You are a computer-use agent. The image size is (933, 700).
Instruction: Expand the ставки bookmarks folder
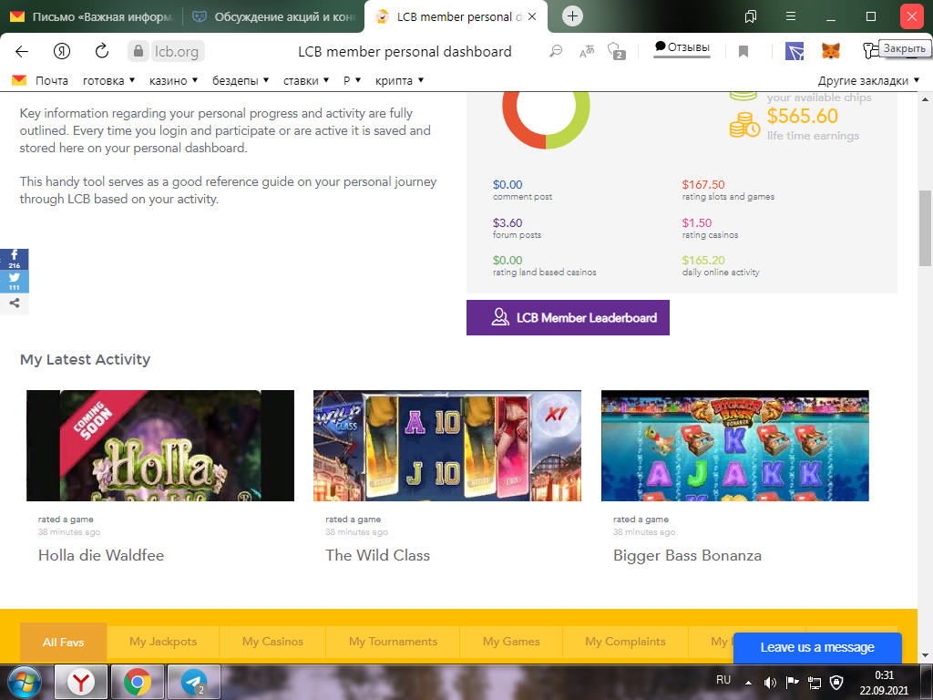[306, 80]
